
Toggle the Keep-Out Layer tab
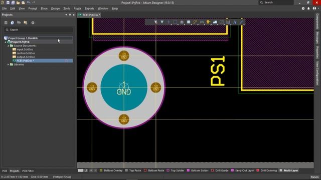242,170
